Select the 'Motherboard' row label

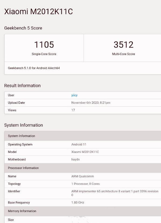[17, 159]
